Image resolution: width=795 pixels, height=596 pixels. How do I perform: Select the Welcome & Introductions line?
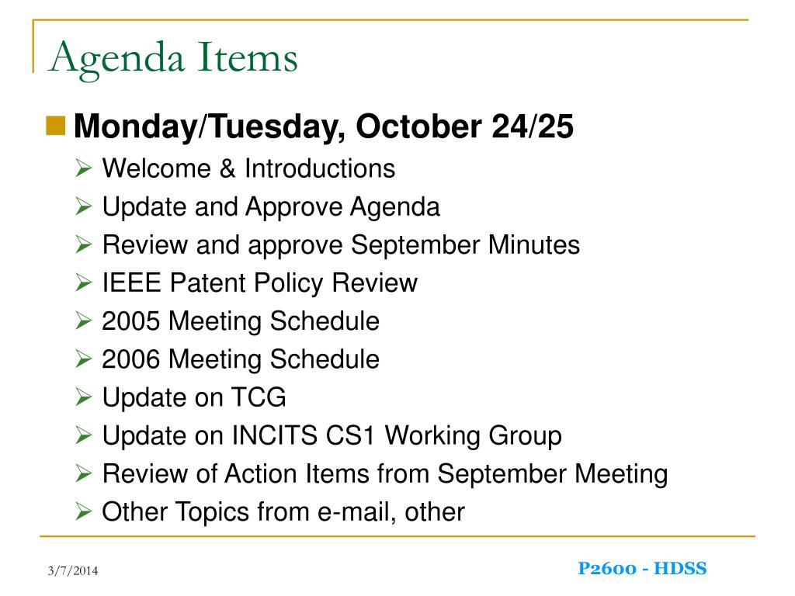[x=248, y=168]
